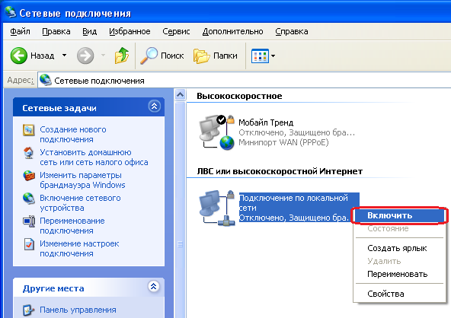This screenshot has width=451, height=318.
Task: Open the Сервис menu
Action: pyautogui.click(x=176, y=31)
